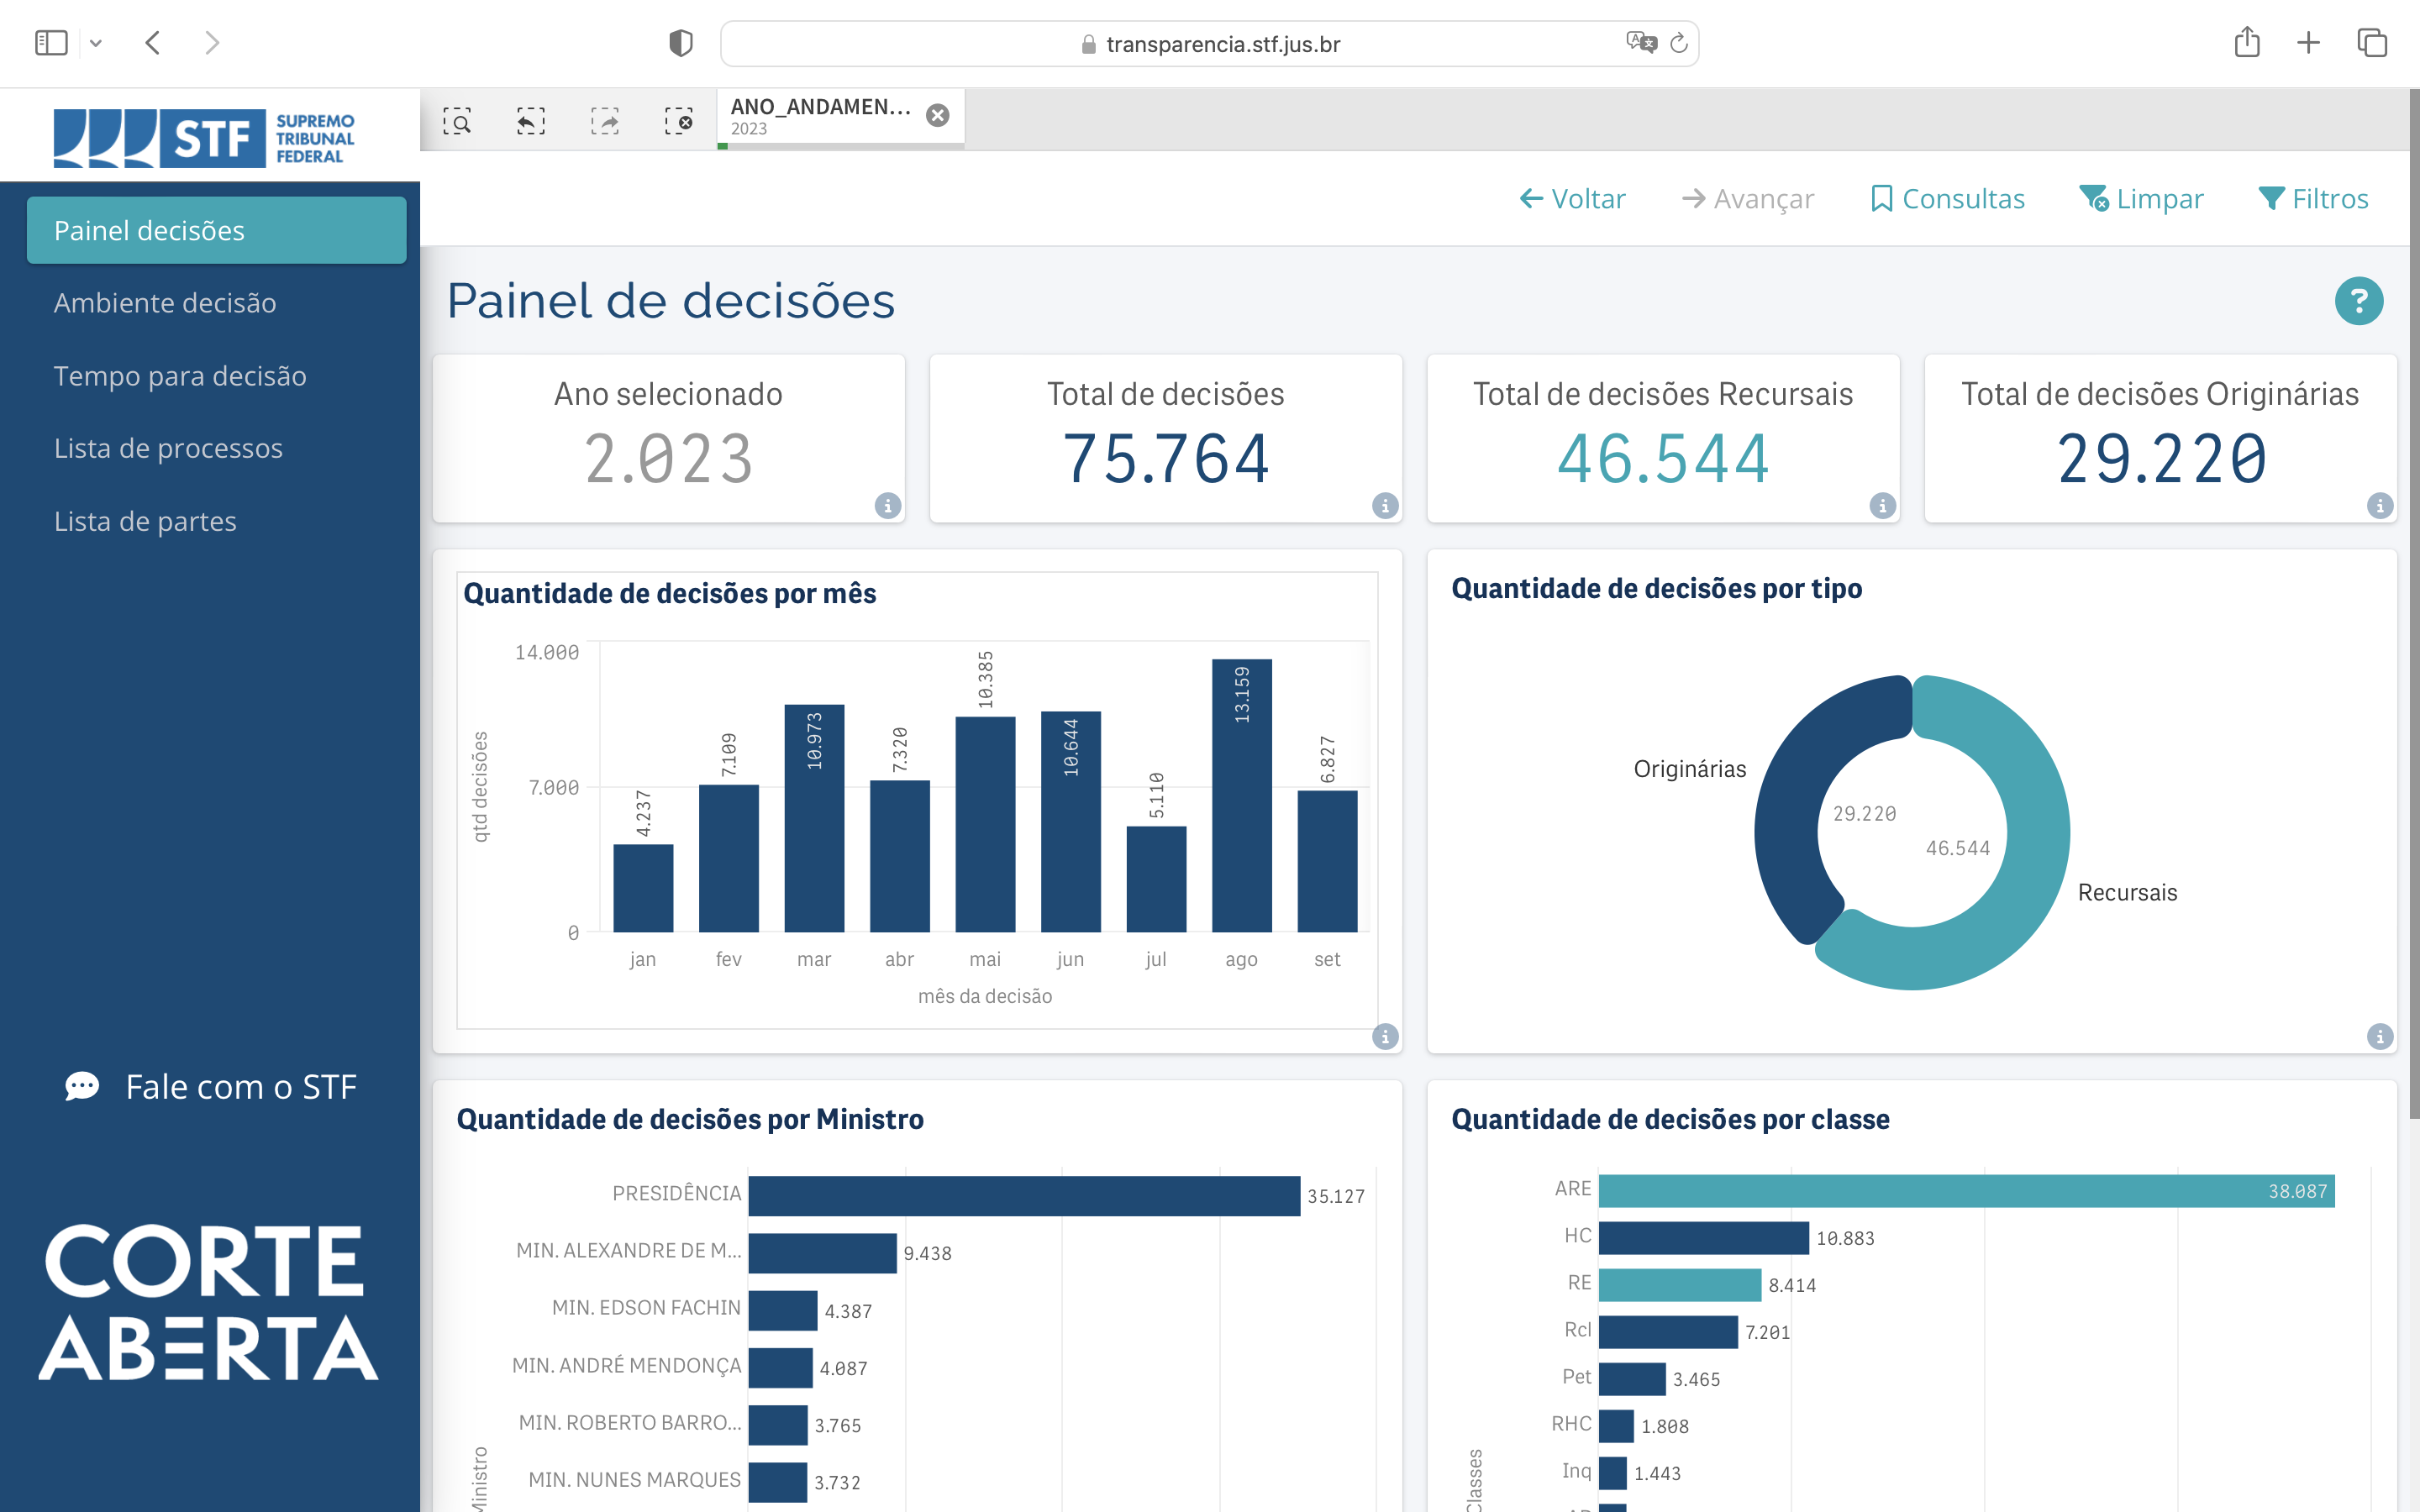Show info for Total de decisões Originárias
This screenshot has height=1512, width=2420.
pos(2379,506)
